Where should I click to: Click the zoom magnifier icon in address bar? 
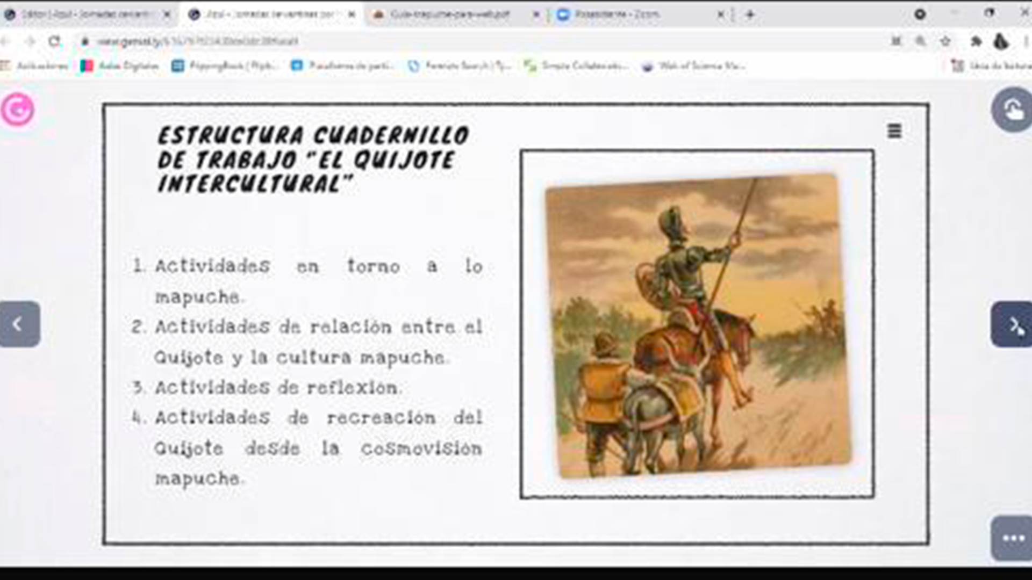point(921,41)
